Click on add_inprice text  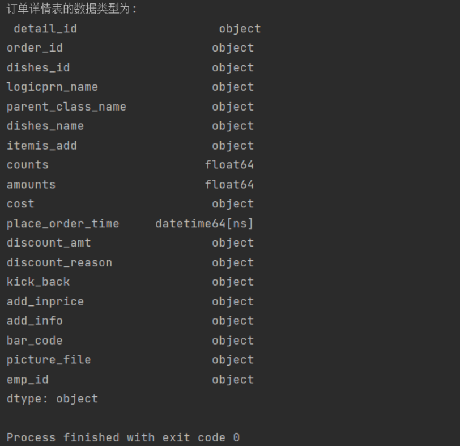[45, 302]
